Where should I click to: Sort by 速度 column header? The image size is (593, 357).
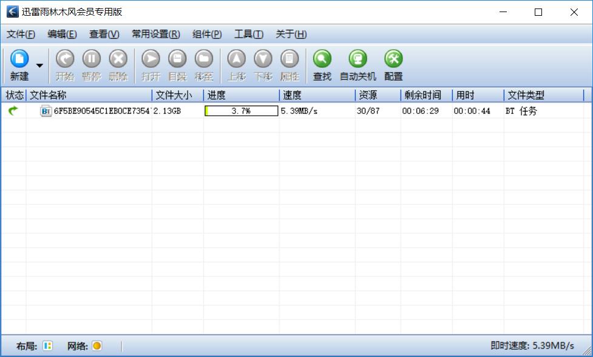tap(317, 95)
